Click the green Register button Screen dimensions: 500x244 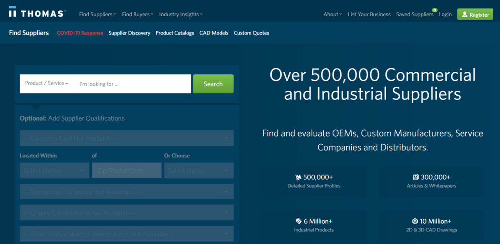point(475,15)
